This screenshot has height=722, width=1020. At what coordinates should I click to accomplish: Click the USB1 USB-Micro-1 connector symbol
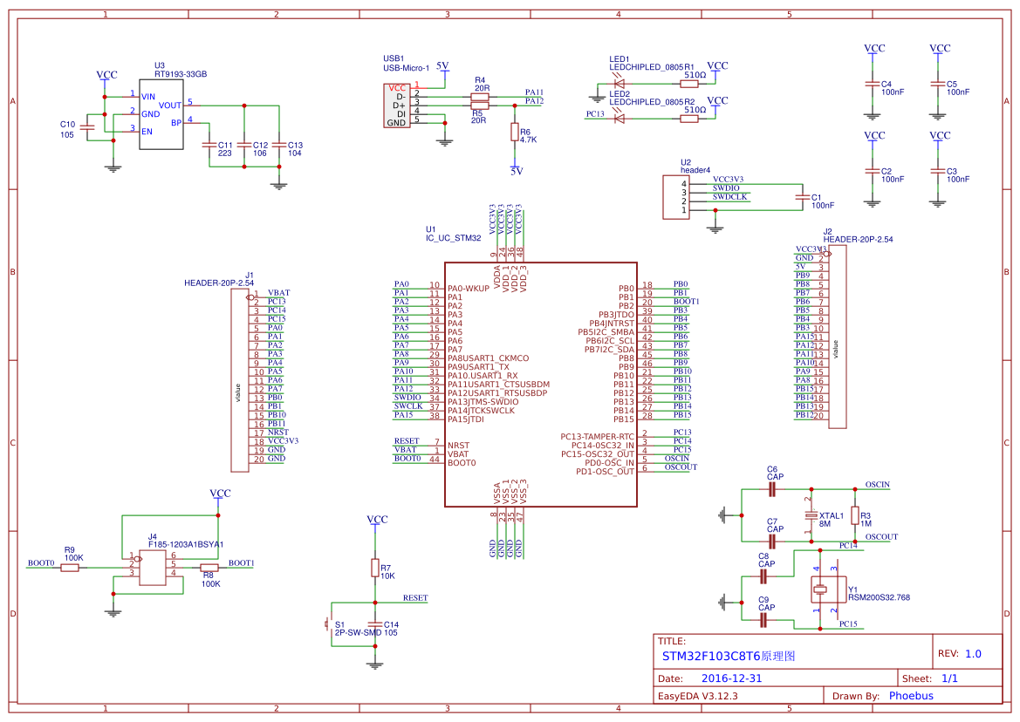(x=397, y=106)
